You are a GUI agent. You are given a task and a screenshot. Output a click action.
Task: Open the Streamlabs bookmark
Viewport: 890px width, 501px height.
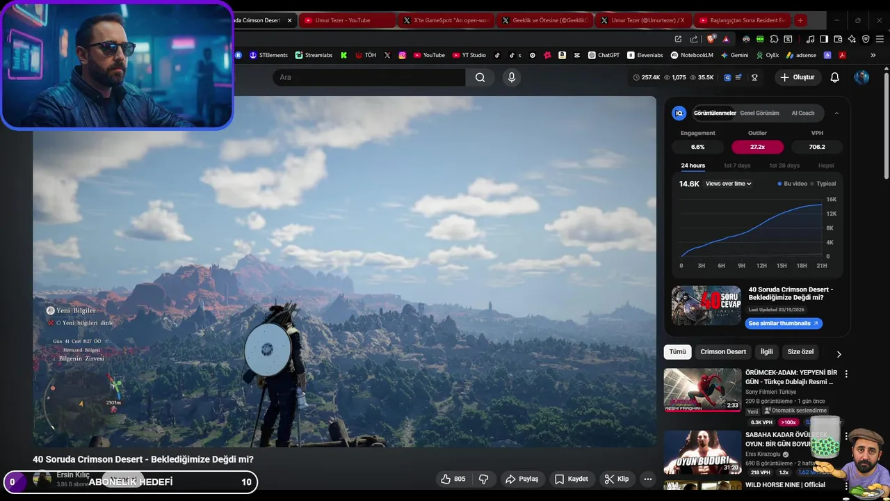(x=314, y=55)
